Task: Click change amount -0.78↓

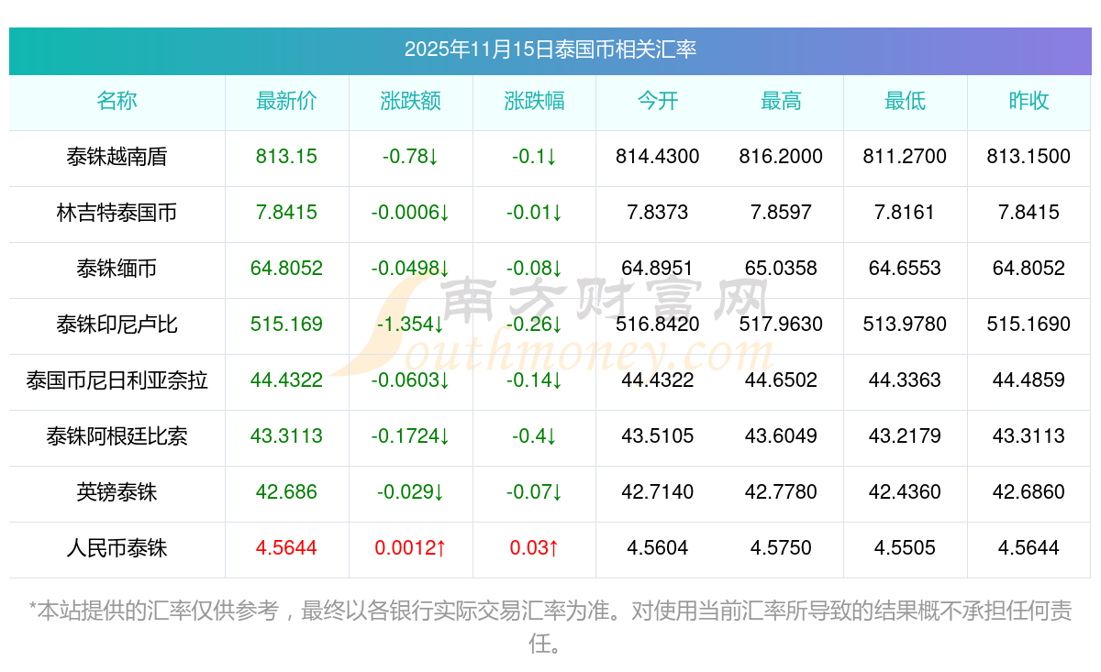Action: 410,157
